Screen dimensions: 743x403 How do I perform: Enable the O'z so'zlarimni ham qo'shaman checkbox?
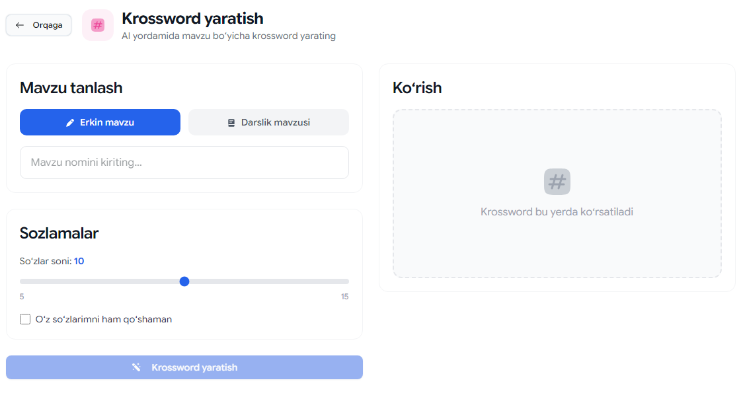pyautogui.click(x=25, y=319)
